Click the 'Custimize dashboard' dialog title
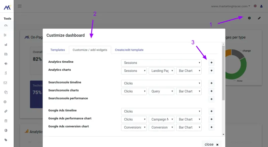This screenshot has height=147, width=268. 65,35
